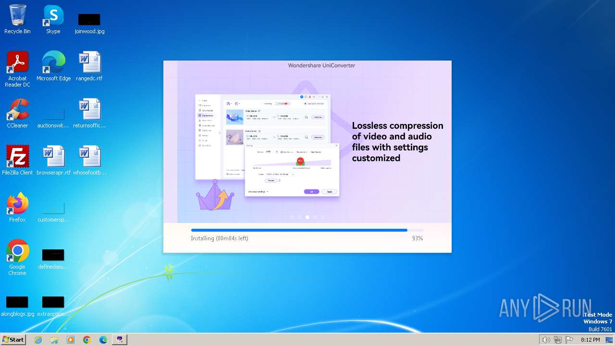
Task: Select the alongblogs.jpg desktop file
Action: tap(17, 307)
